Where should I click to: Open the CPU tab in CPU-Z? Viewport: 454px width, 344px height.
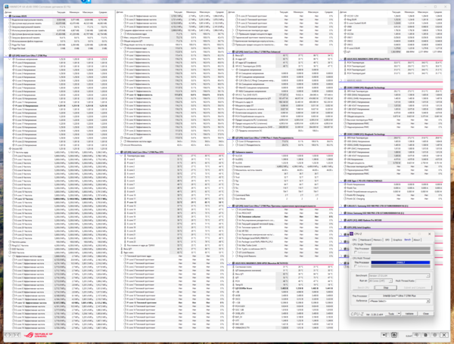[354, 240]
